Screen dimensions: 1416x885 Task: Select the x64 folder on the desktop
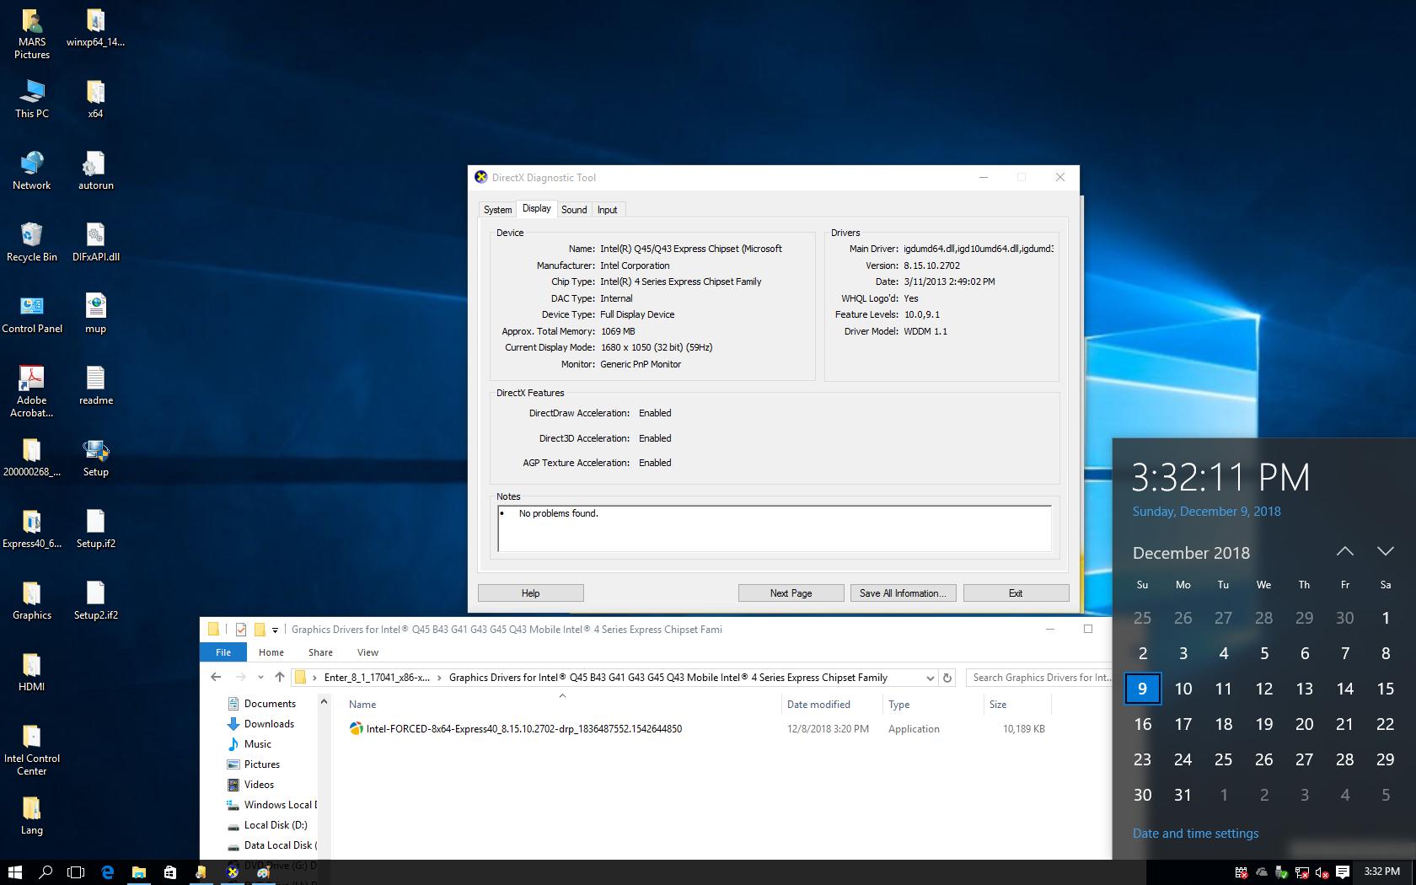(x=95, y=99)
